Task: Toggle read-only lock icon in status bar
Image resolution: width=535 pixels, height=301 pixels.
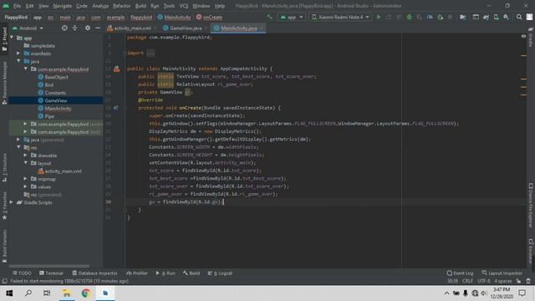Action: pyautogui.click(x=518, y=281)
